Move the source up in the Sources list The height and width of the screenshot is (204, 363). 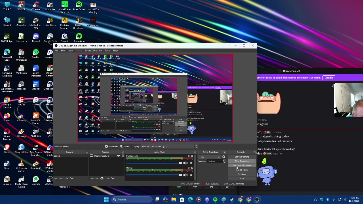click(x=108, y=178)
